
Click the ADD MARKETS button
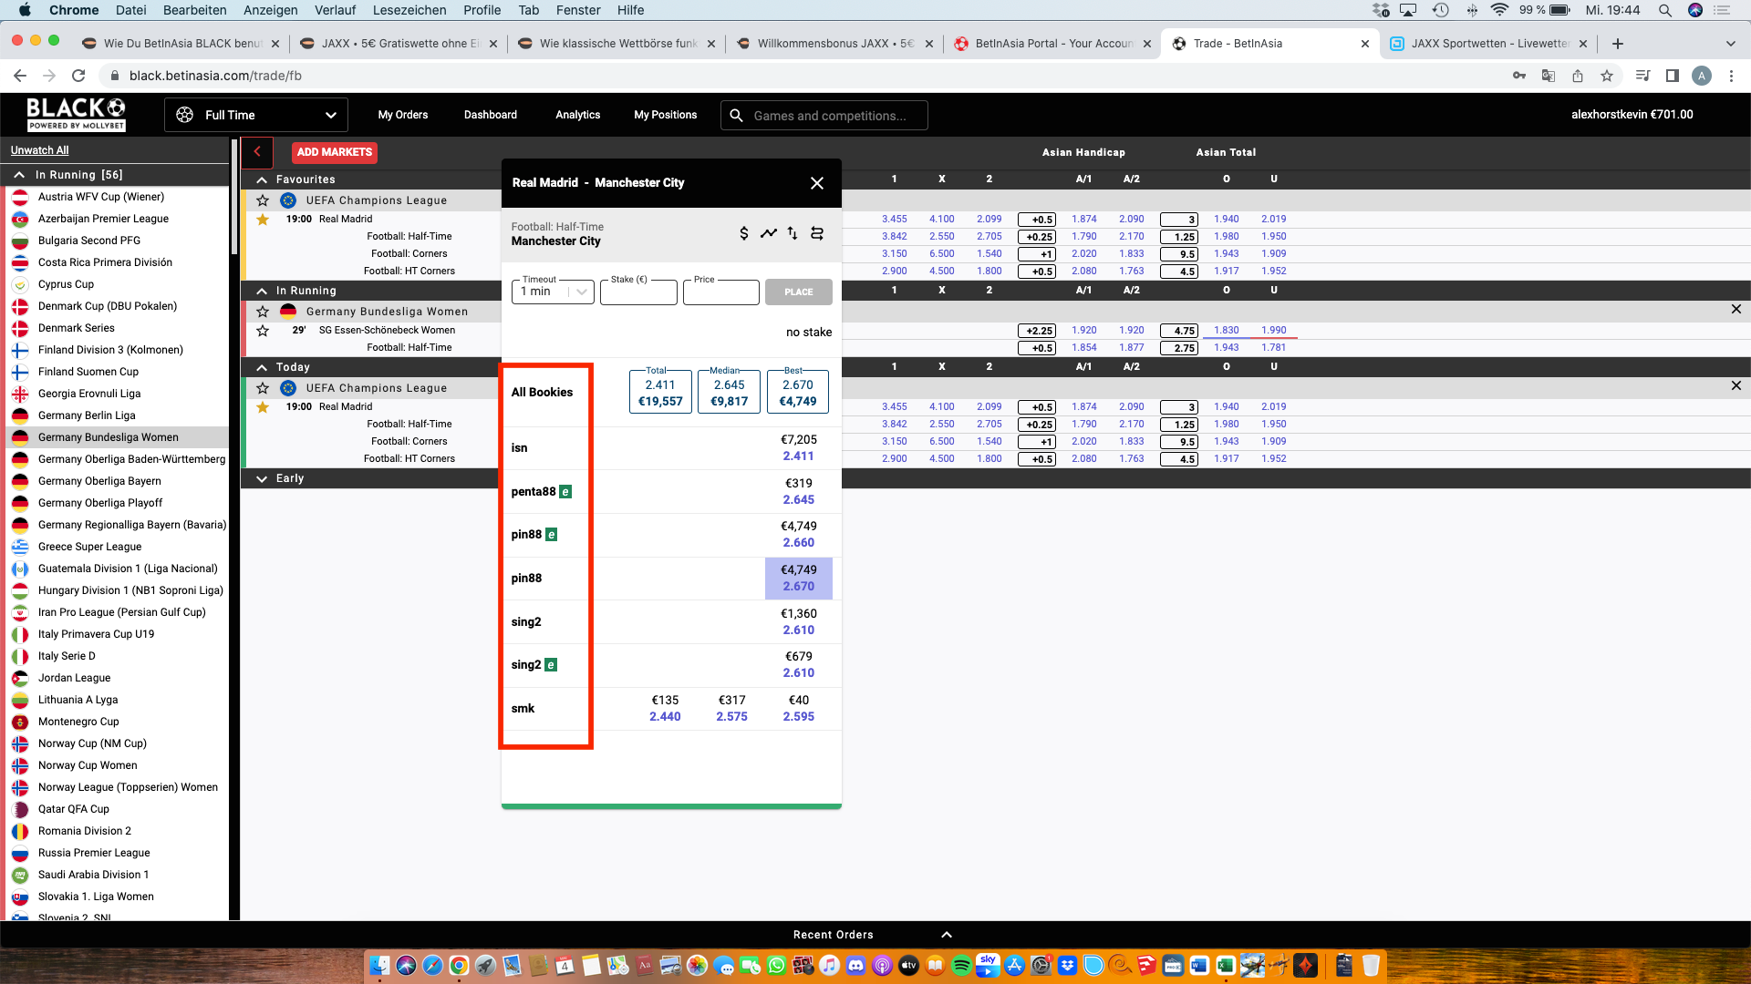tap(335, 152)
